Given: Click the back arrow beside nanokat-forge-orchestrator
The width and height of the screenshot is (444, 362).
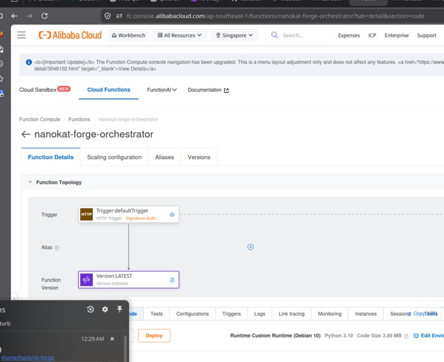Looking at the screenshot, I should coord(26,134).
